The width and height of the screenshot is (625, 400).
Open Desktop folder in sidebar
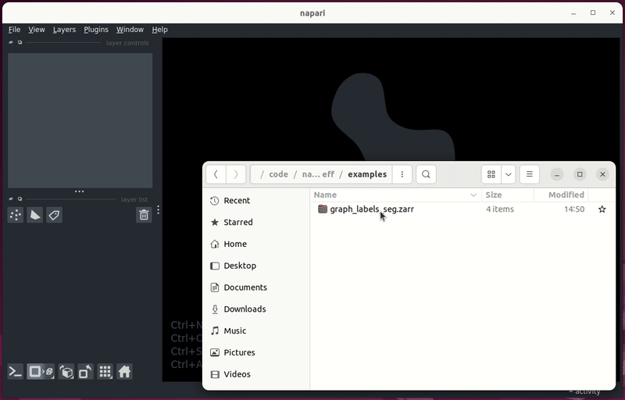point(256,266)
